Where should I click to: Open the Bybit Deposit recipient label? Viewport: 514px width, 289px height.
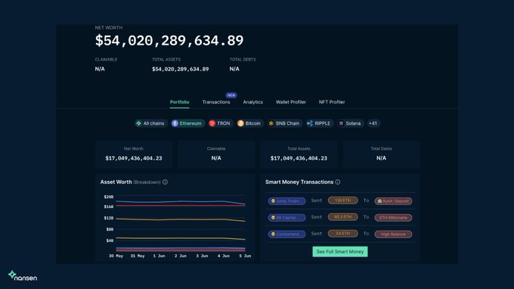[x=393, y=201]
